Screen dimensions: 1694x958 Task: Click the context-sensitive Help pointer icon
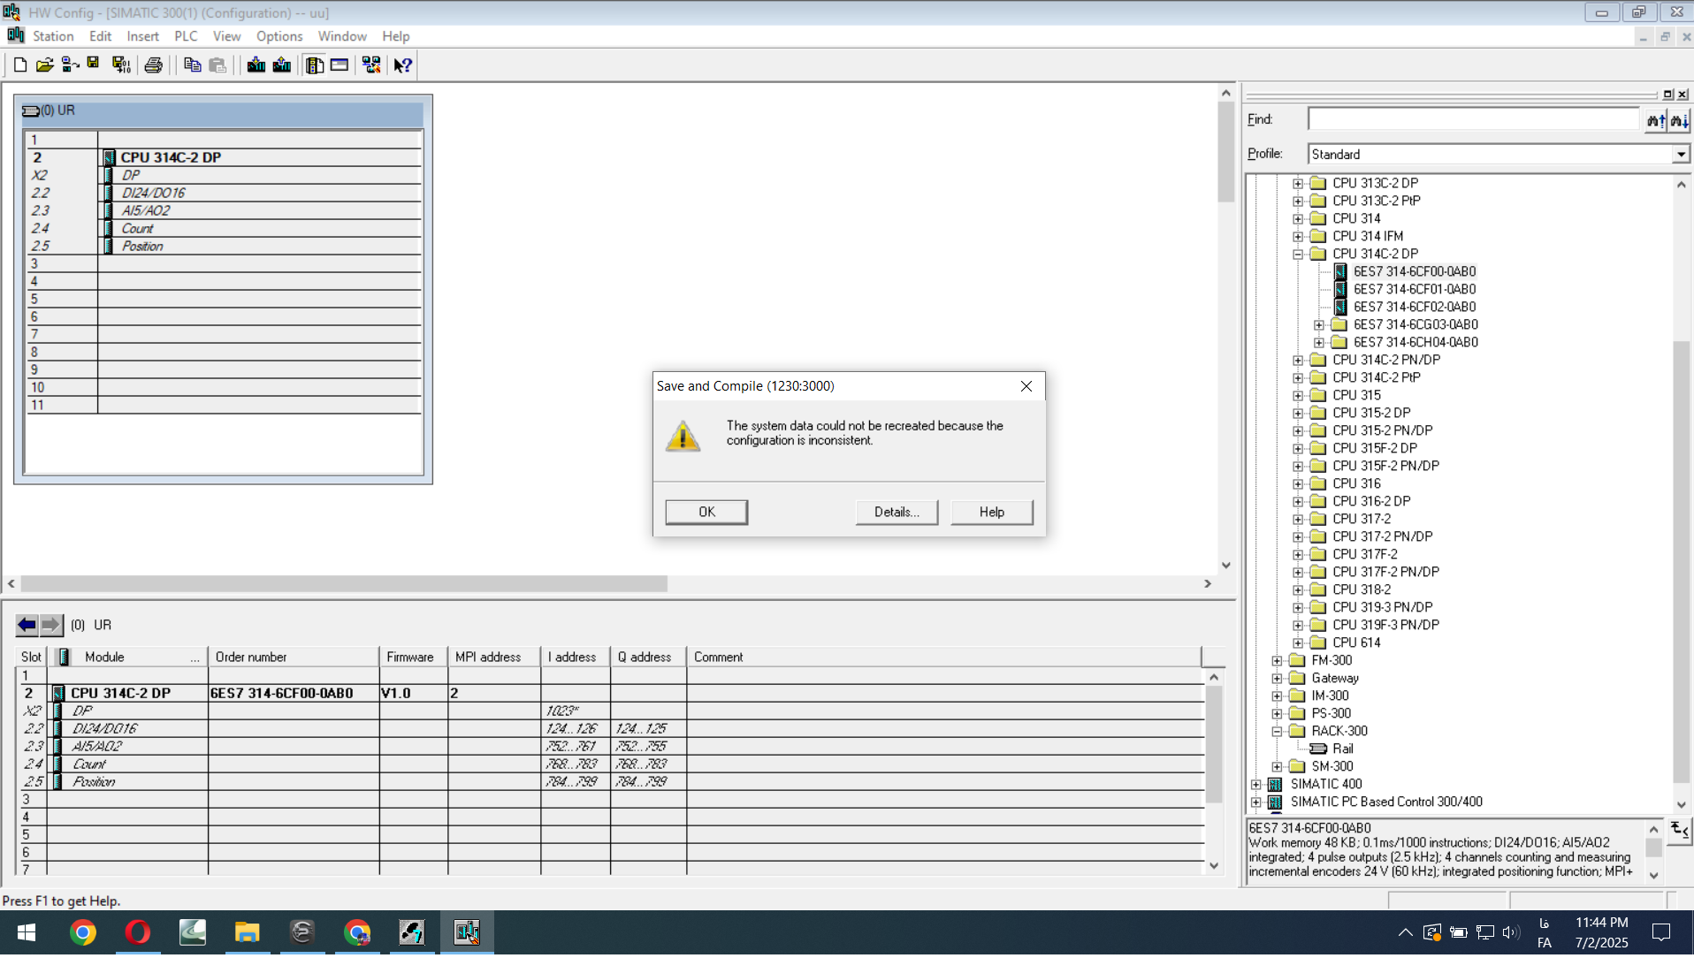[403, 65]
